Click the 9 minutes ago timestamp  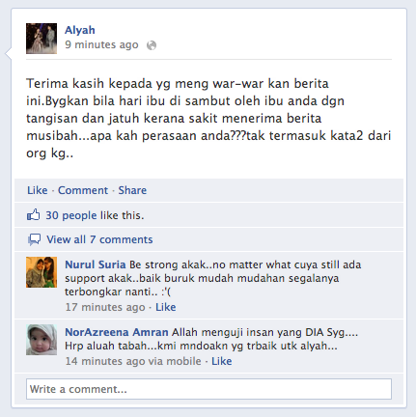pos(101,44)
